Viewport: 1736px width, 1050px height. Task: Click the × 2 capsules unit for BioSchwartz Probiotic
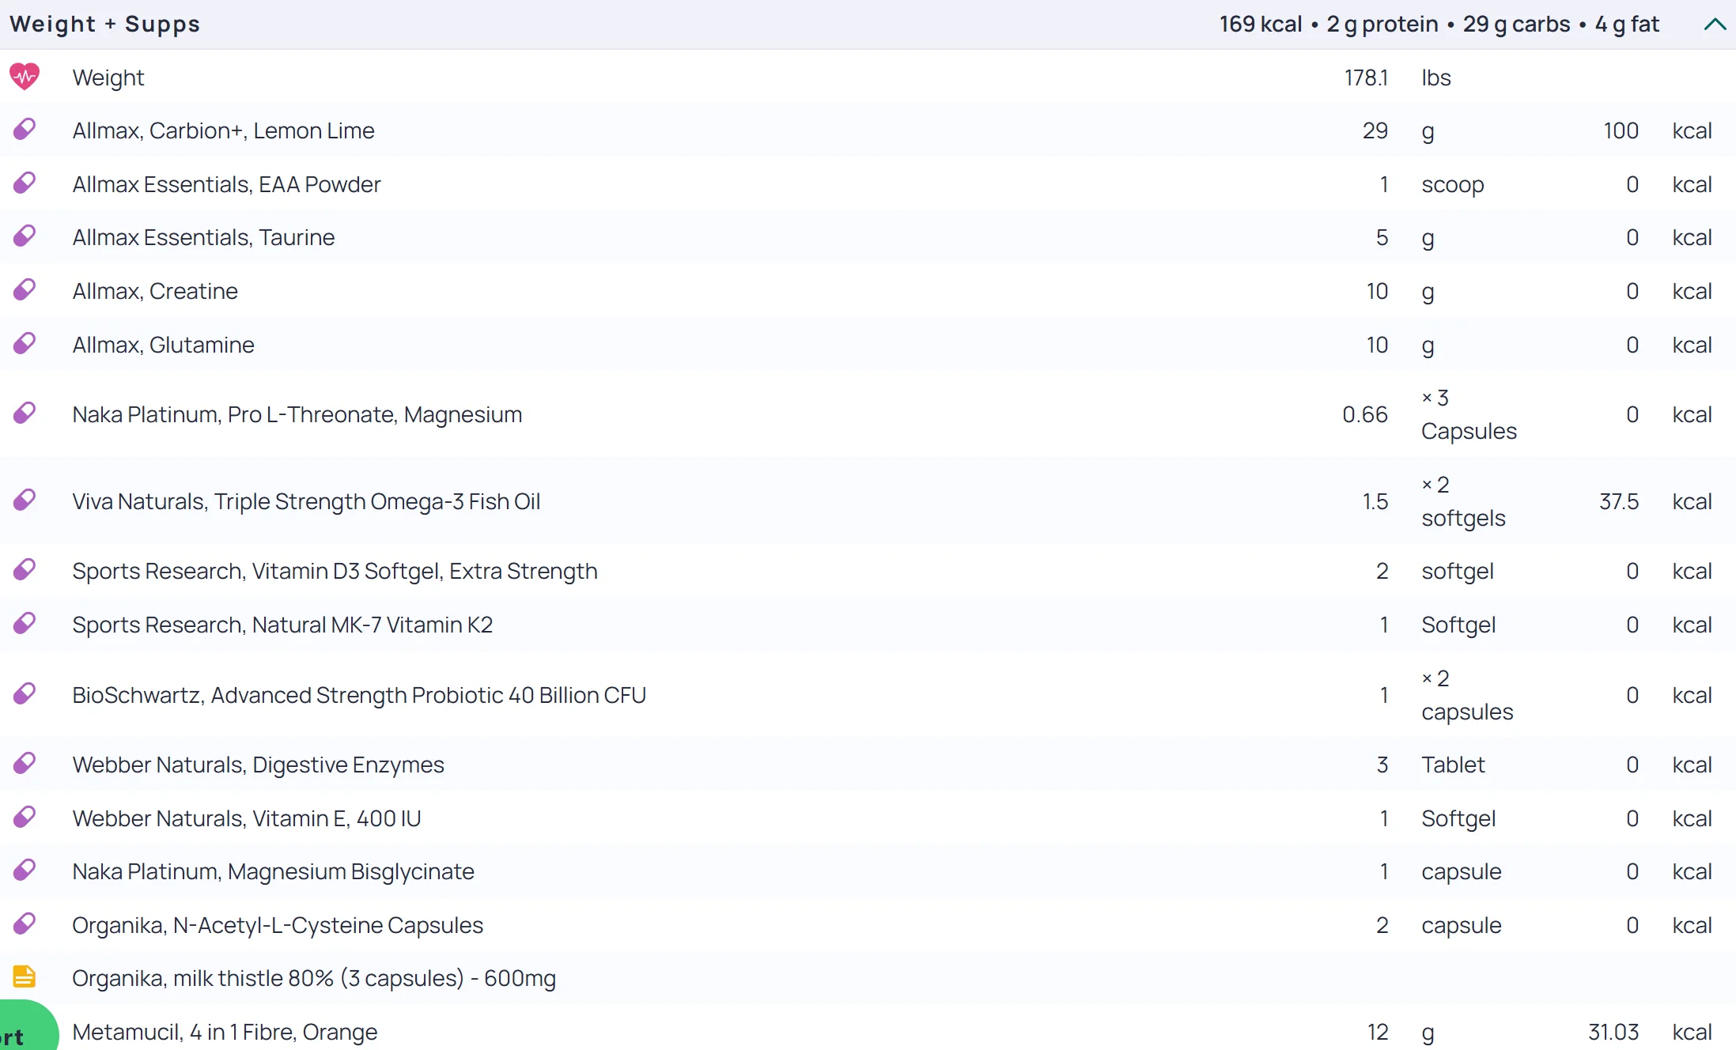1467,695
